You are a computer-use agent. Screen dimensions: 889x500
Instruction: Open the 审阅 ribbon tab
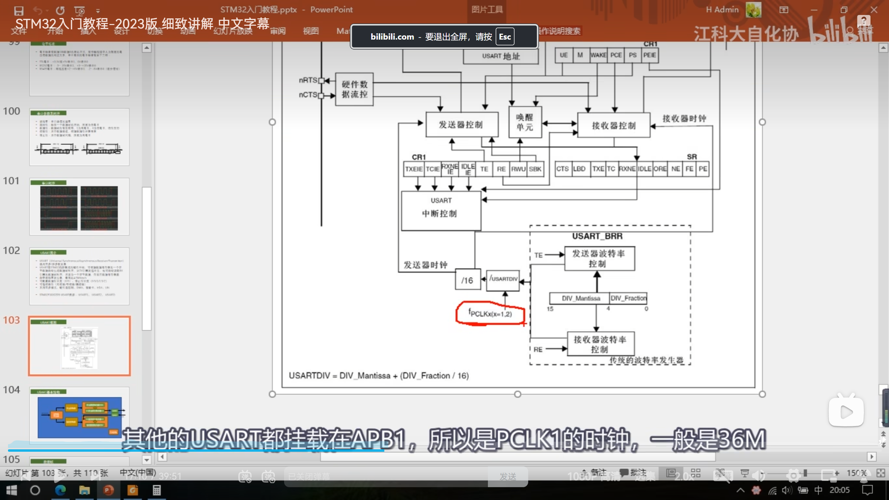(278, 31)
